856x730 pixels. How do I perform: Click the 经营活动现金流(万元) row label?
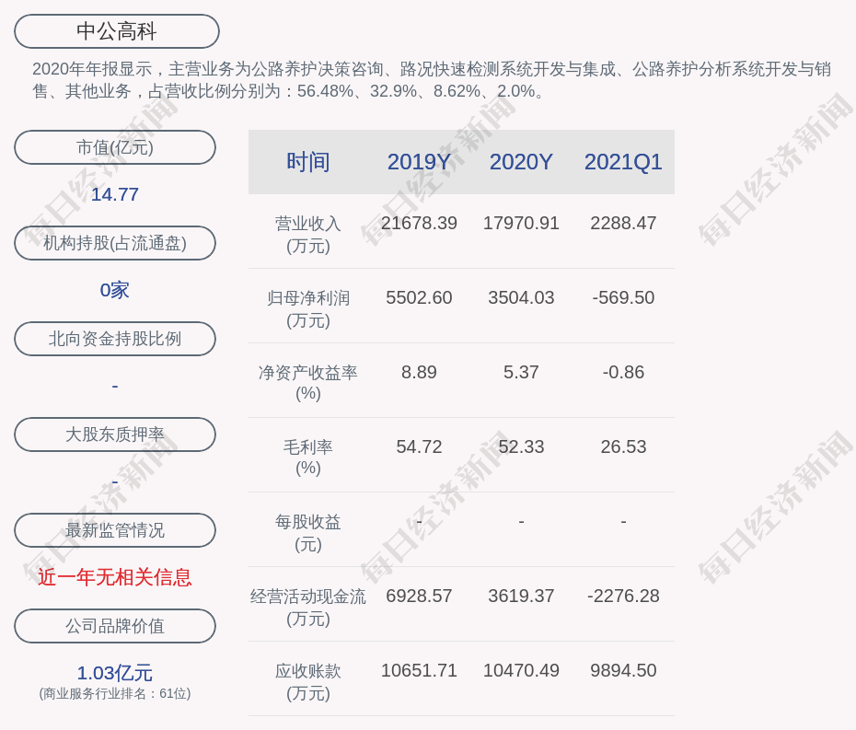tap(307, 607)
